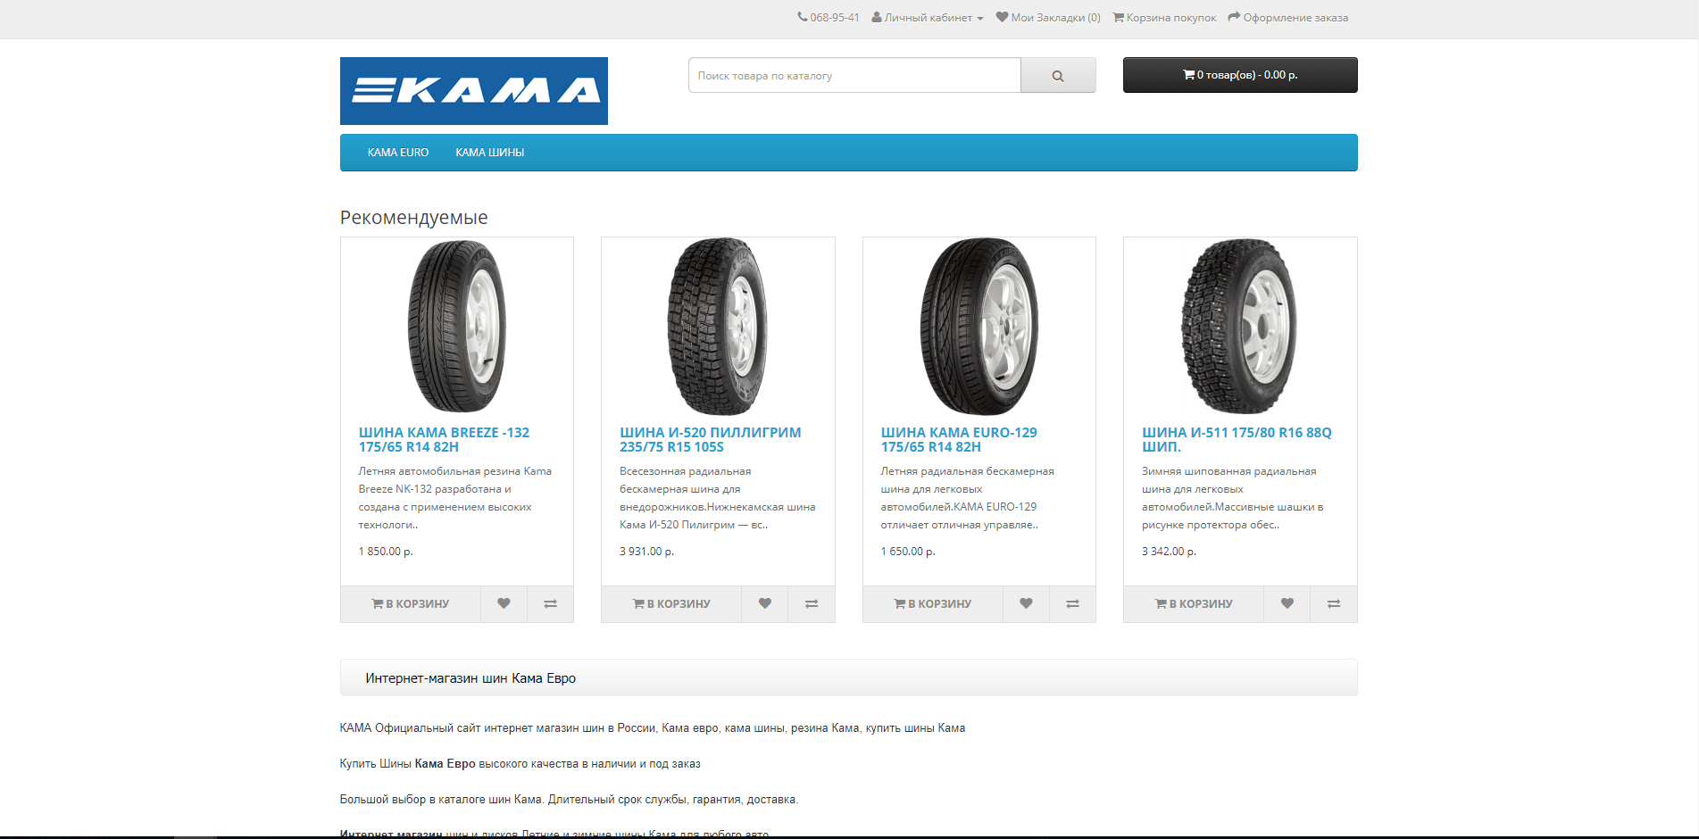Screen dimensions: 1699x839
Task: Go to Оформление заказа checkout
Action: 1288,18
